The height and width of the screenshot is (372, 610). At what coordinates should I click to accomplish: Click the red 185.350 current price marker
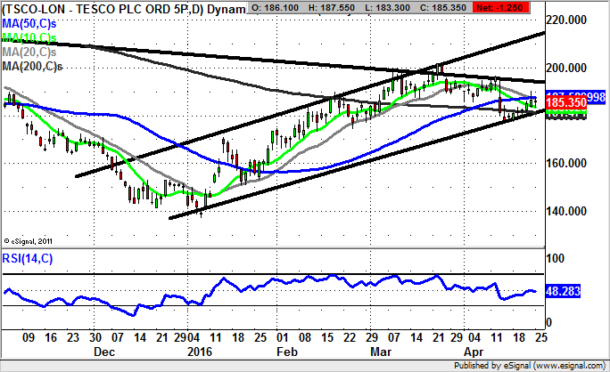point(567,104)
